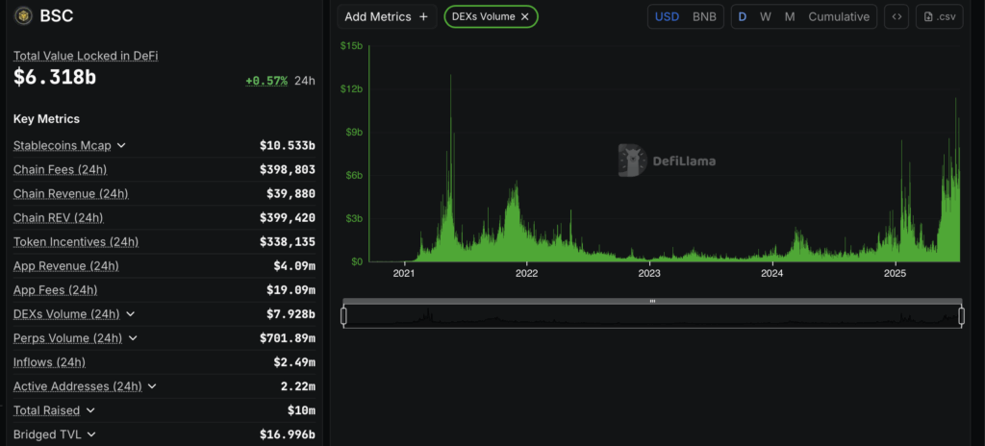
Task: Click the range slider top drag bar
Action: tap(652, 301)
